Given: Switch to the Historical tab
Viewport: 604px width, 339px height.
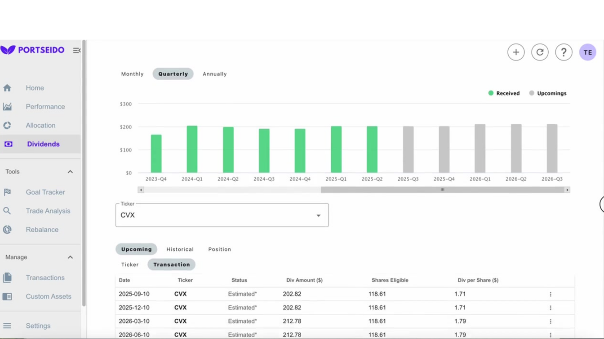Looking at the screenshot, I should point(180,249).
